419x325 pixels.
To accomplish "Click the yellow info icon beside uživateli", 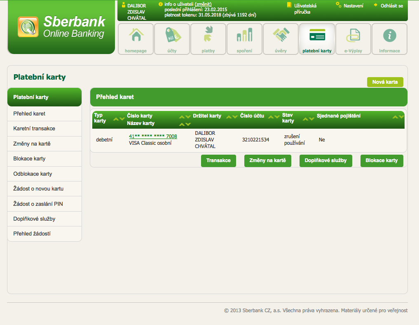I will 161,4.
